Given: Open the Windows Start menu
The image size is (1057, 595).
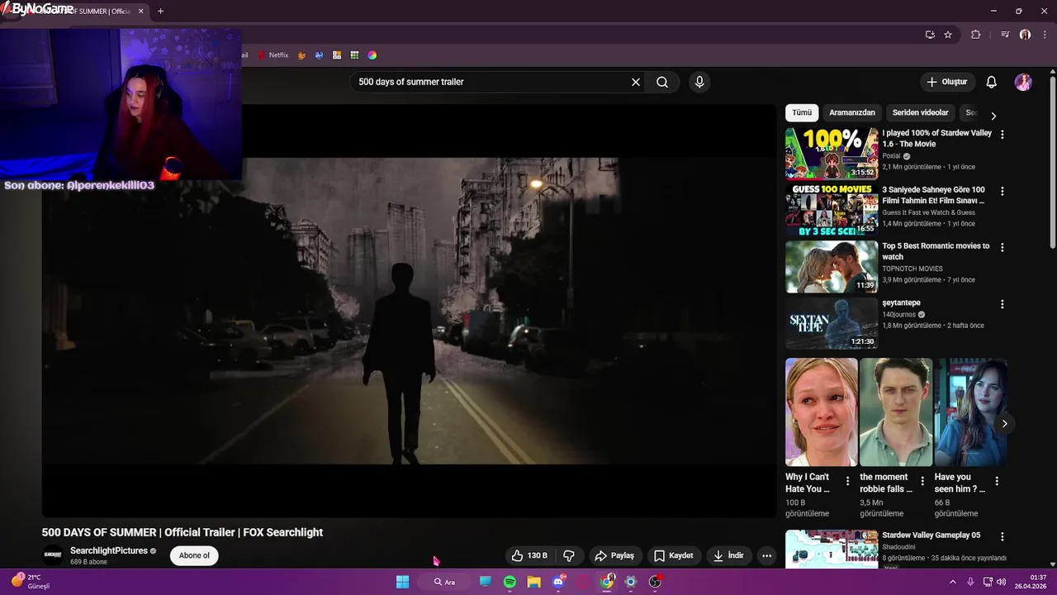Looking at the screenshot, I should click(402, 582).
